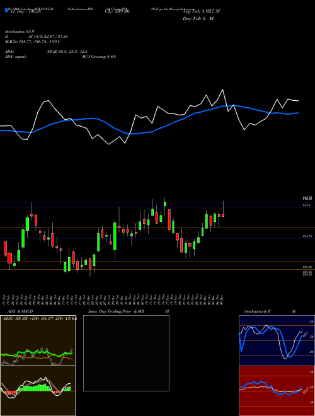
Task: Click the 134.75 price axis label
Action: (307, 236)
